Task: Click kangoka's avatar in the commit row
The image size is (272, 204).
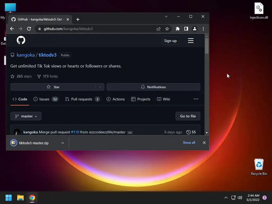Action: click(17, 132)
